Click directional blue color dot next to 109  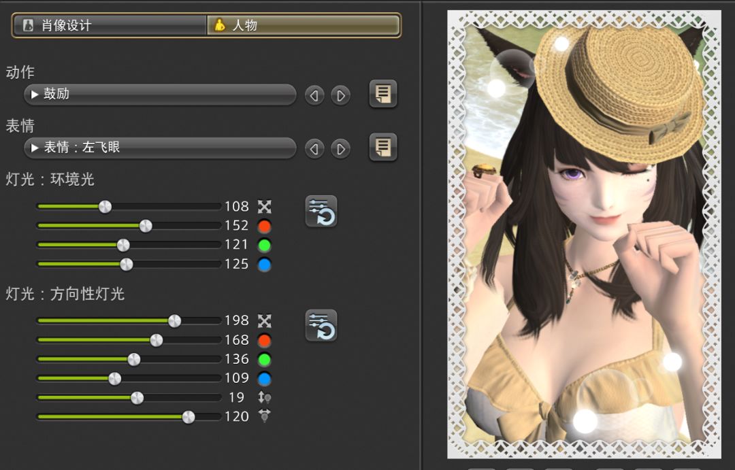[264, 379]
